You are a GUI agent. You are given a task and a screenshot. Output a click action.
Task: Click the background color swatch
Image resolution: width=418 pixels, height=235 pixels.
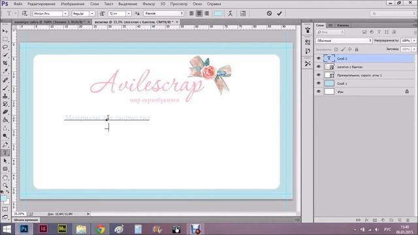pos(7,202)
